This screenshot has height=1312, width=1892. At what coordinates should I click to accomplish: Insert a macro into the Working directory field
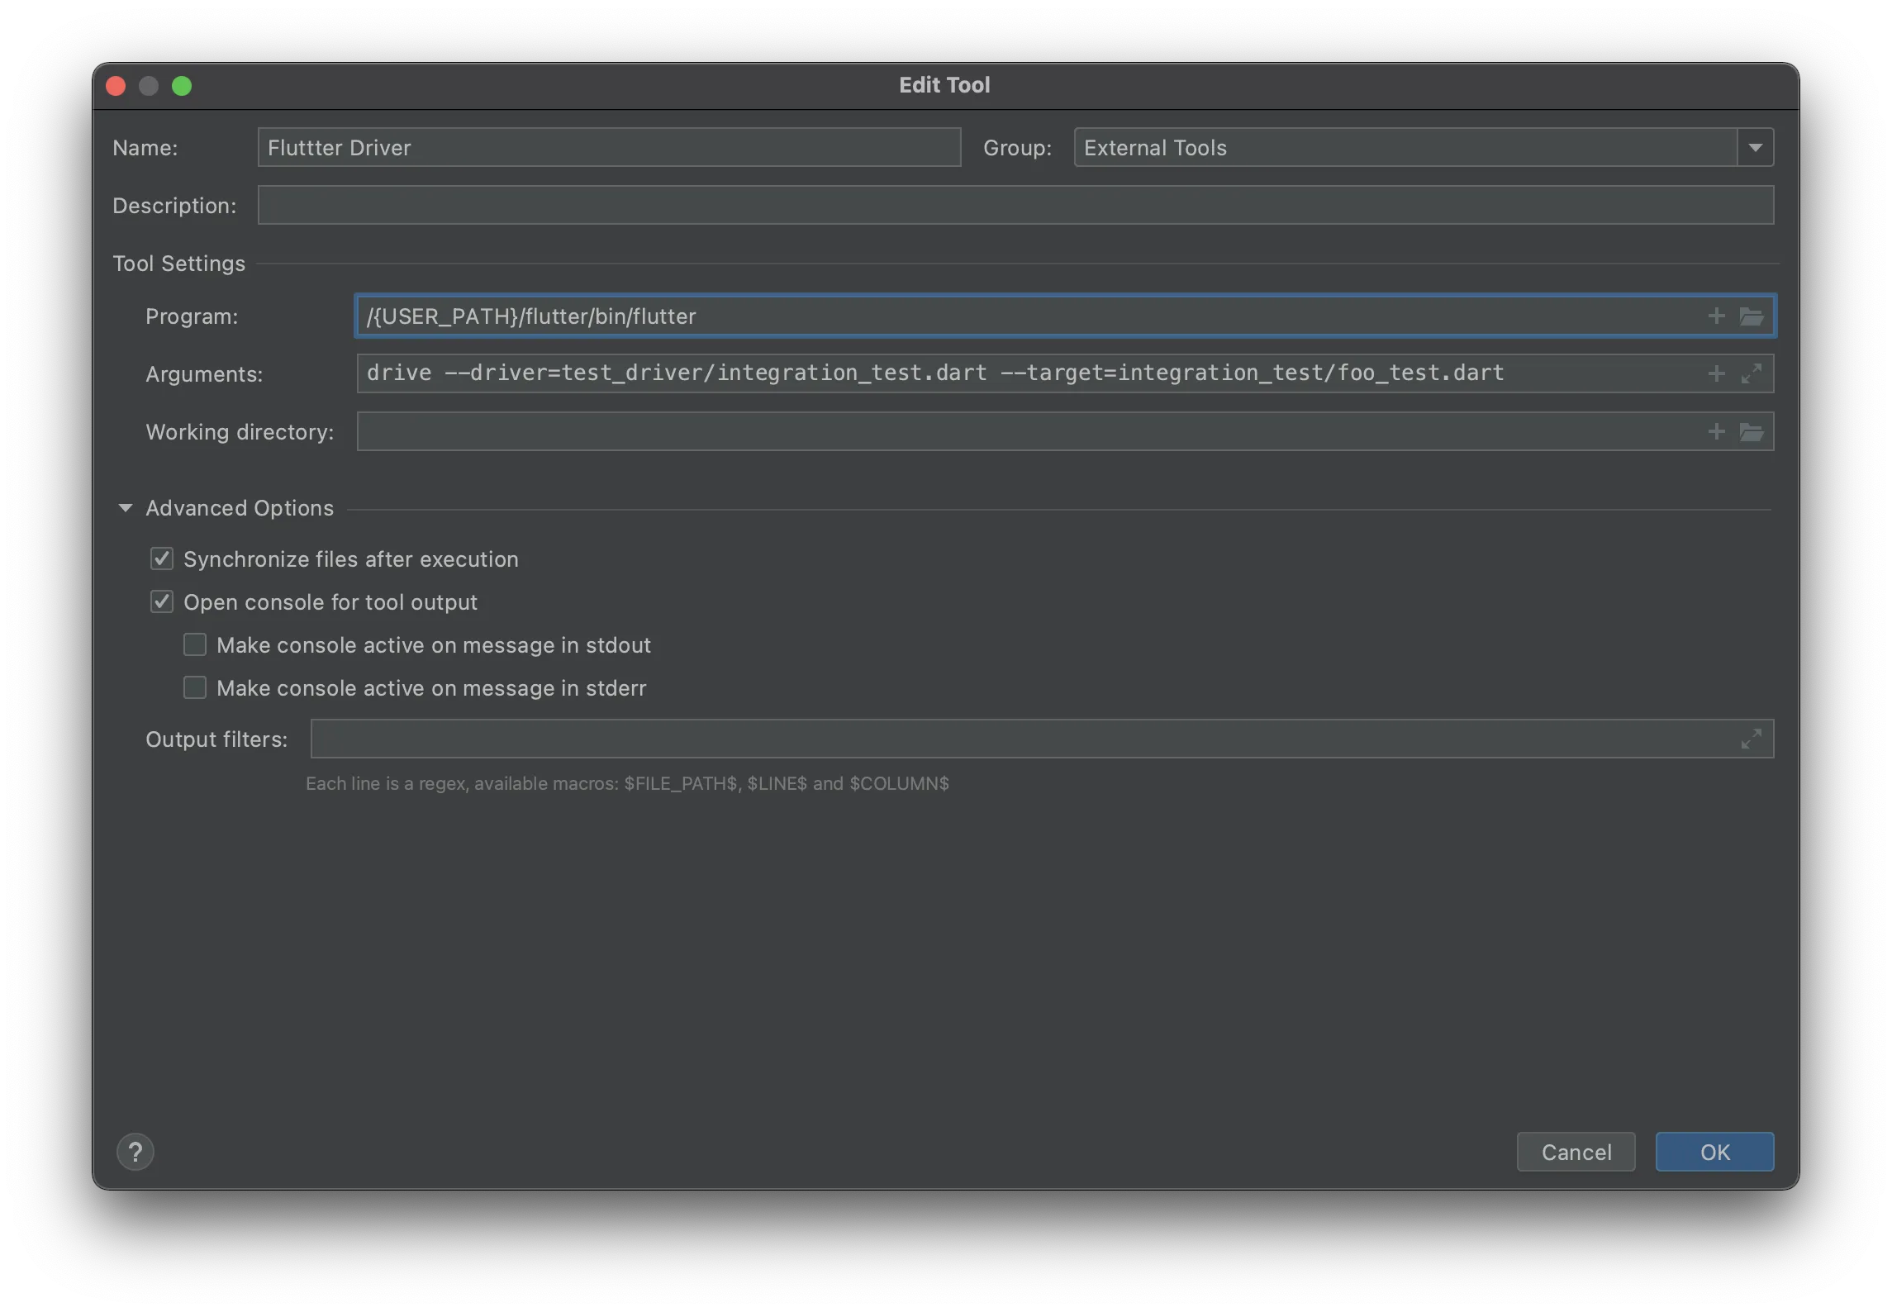click(x=1716, y=432)
